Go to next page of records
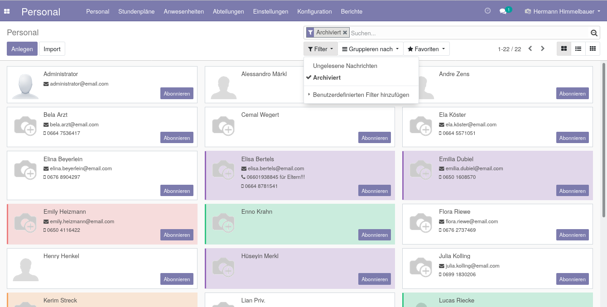This screenshot has height=307, width=607. click(543, 49)
